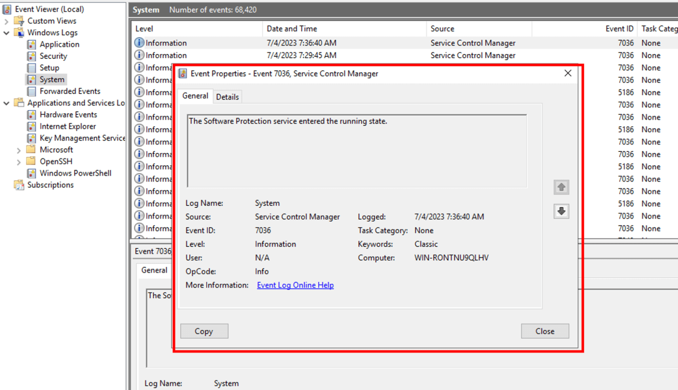Click the Copy button in event dialog

204,331
